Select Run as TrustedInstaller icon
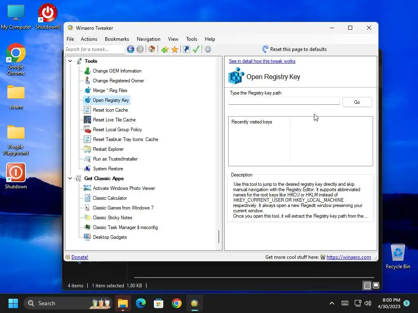 click(x=87, y=159)
